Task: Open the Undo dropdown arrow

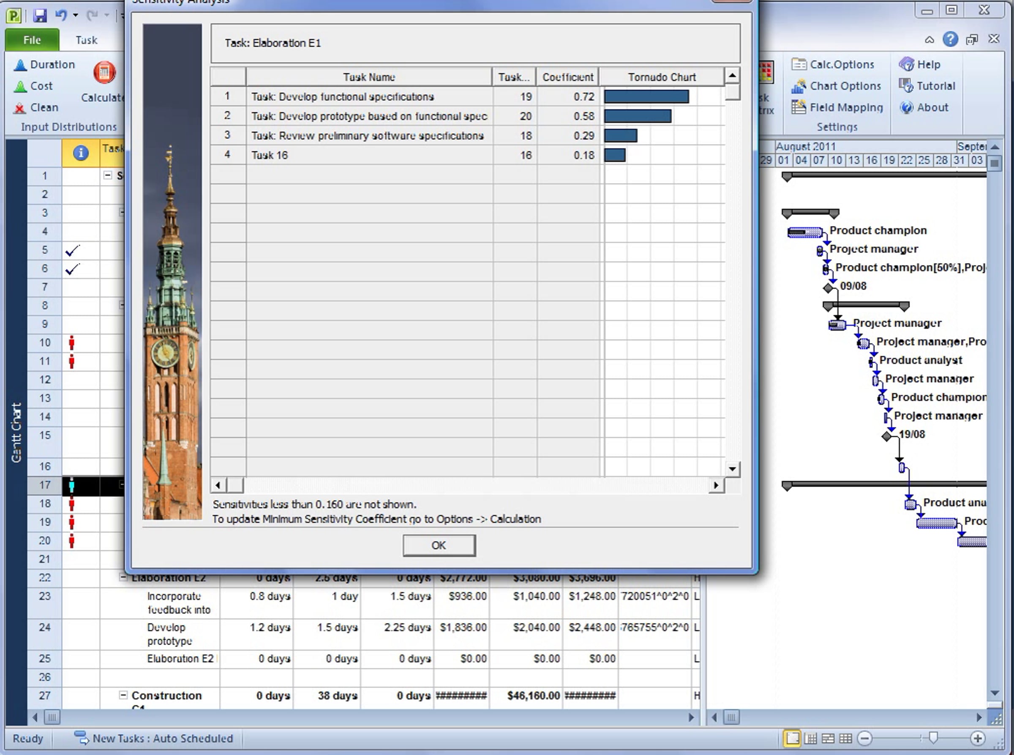Action: (76, 16)
